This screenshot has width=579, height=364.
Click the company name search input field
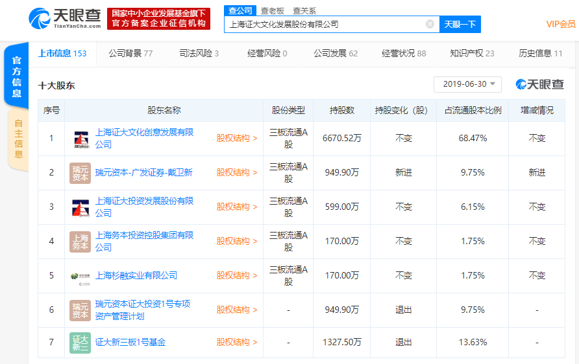tap(325, 24)
